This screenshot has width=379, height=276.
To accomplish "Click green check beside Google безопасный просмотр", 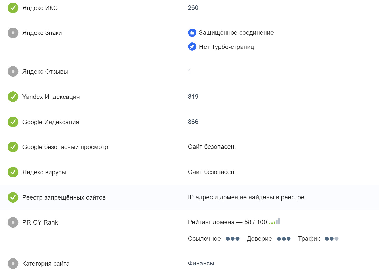I will point(13,147).
